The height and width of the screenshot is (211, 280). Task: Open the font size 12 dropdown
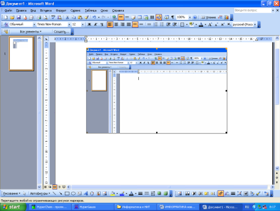click(x=83, y=24)
